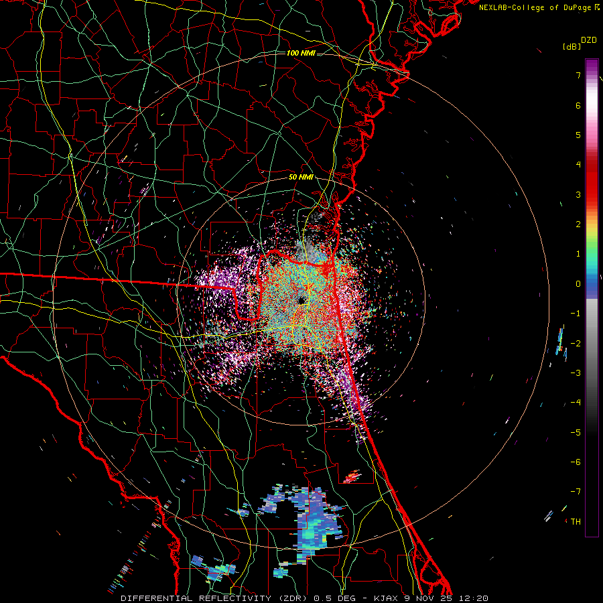This screenshot has height=603, width=603.
Task: Select the "3" tick on the color scale
Action: click(578, 194)
